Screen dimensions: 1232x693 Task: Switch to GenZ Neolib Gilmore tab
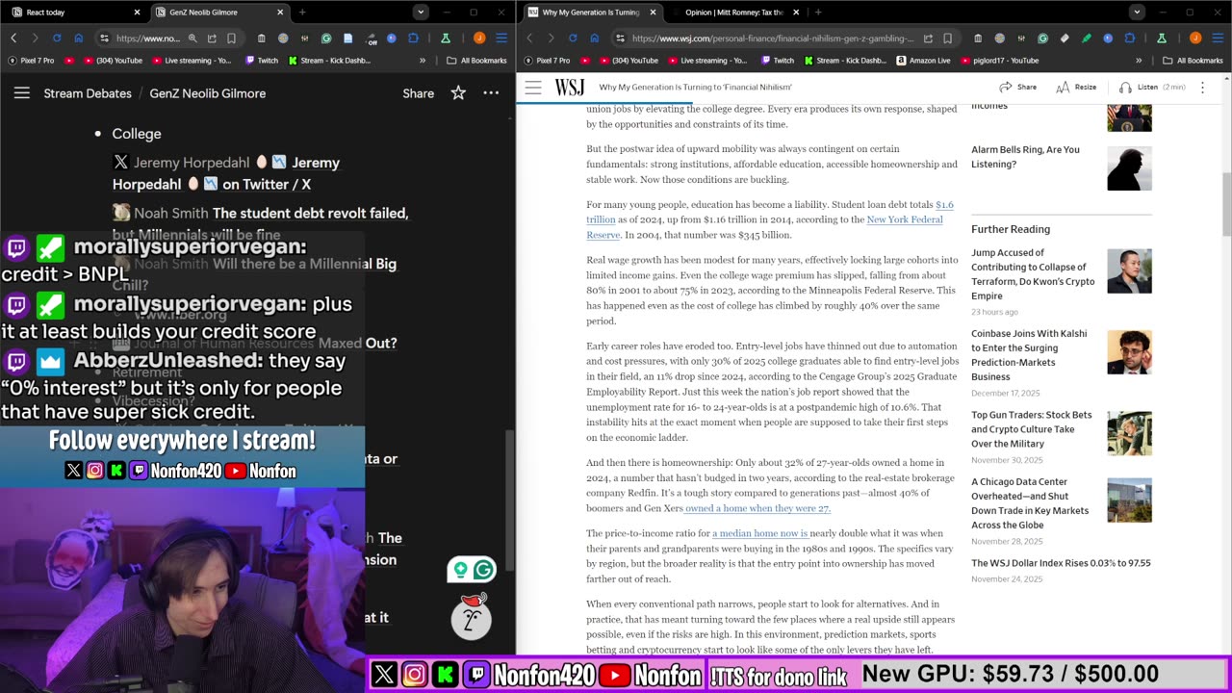click(x=220, y=13)
